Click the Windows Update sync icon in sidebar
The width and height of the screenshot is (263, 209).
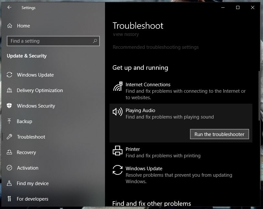(x=9, y=75)
